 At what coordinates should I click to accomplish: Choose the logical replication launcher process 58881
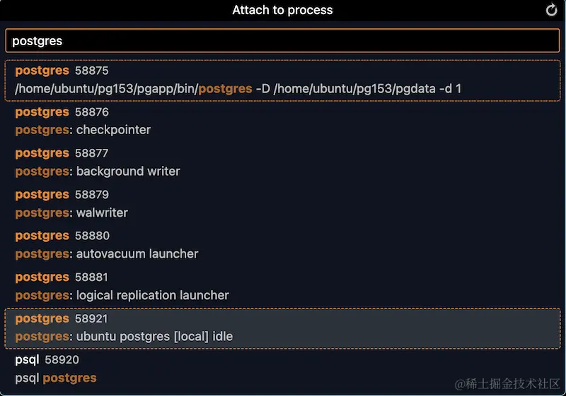282,286
